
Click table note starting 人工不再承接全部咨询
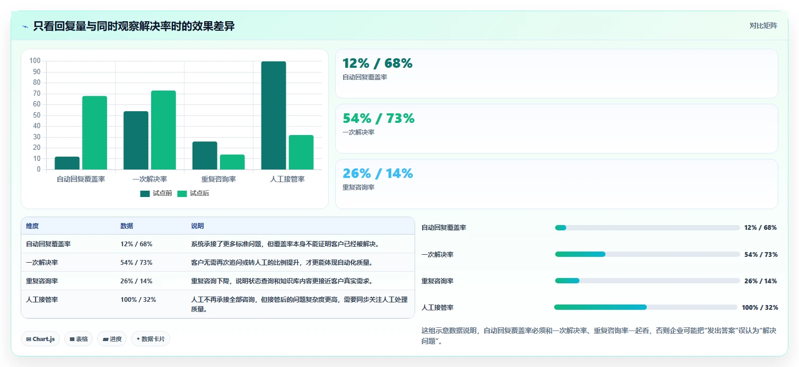[300, 304]
